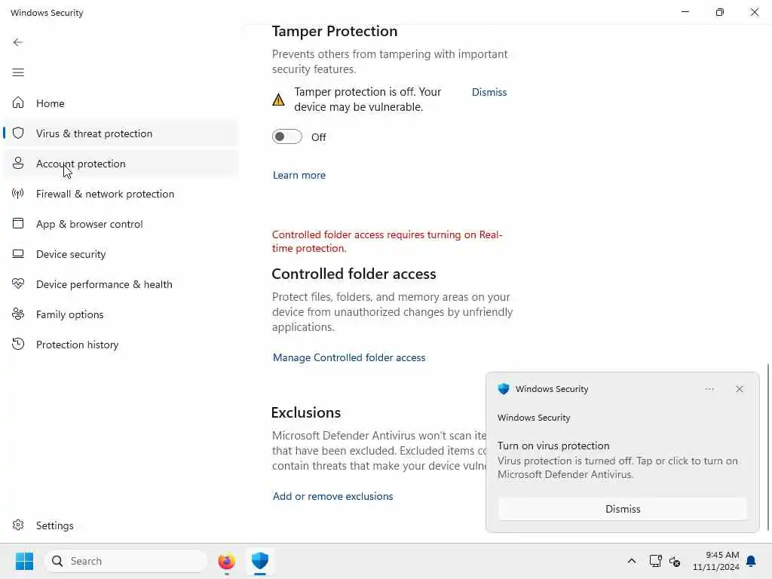Click the App & browser control window icon

point(18,223)
